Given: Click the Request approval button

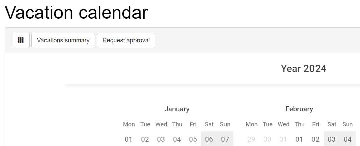Looking at the screenshot, I should (126, 40).
